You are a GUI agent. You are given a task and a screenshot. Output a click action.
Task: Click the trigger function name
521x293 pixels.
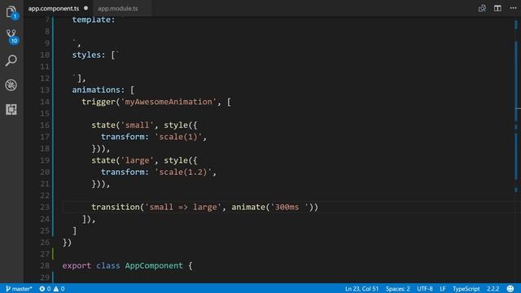99,102
